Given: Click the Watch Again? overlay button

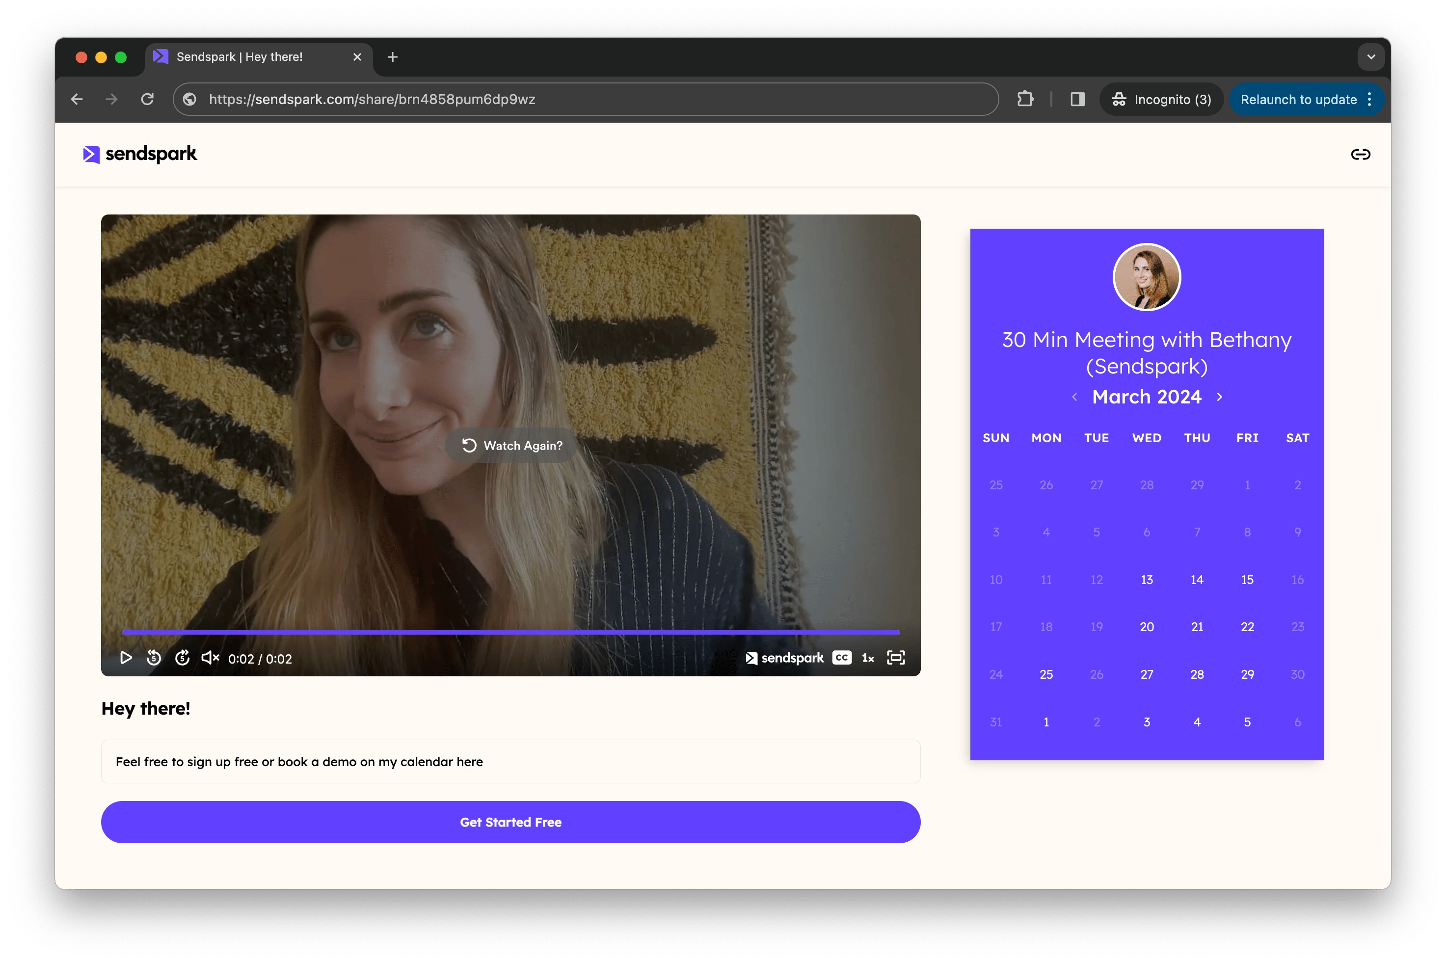Looking at the screenshot, I should pyautogui.click(x=511, y=446).
